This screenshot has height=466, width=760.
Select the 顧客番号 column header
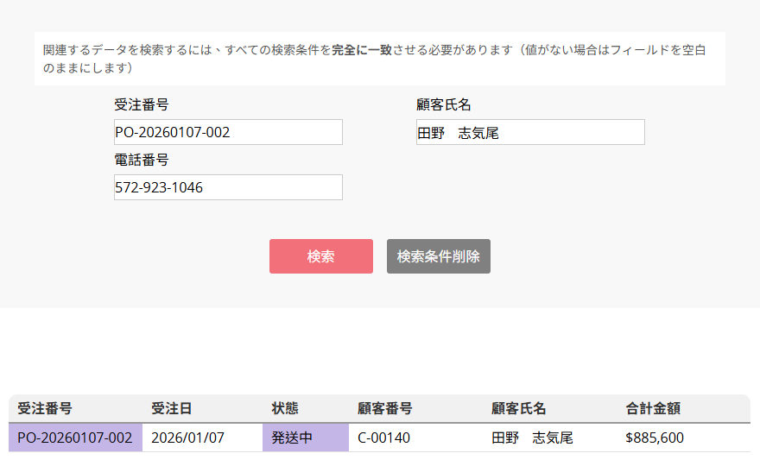pyautogui.click(x=384, y=408)
